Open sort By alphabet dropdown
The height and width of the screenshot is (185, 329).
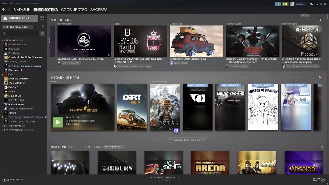pos(114,147)
